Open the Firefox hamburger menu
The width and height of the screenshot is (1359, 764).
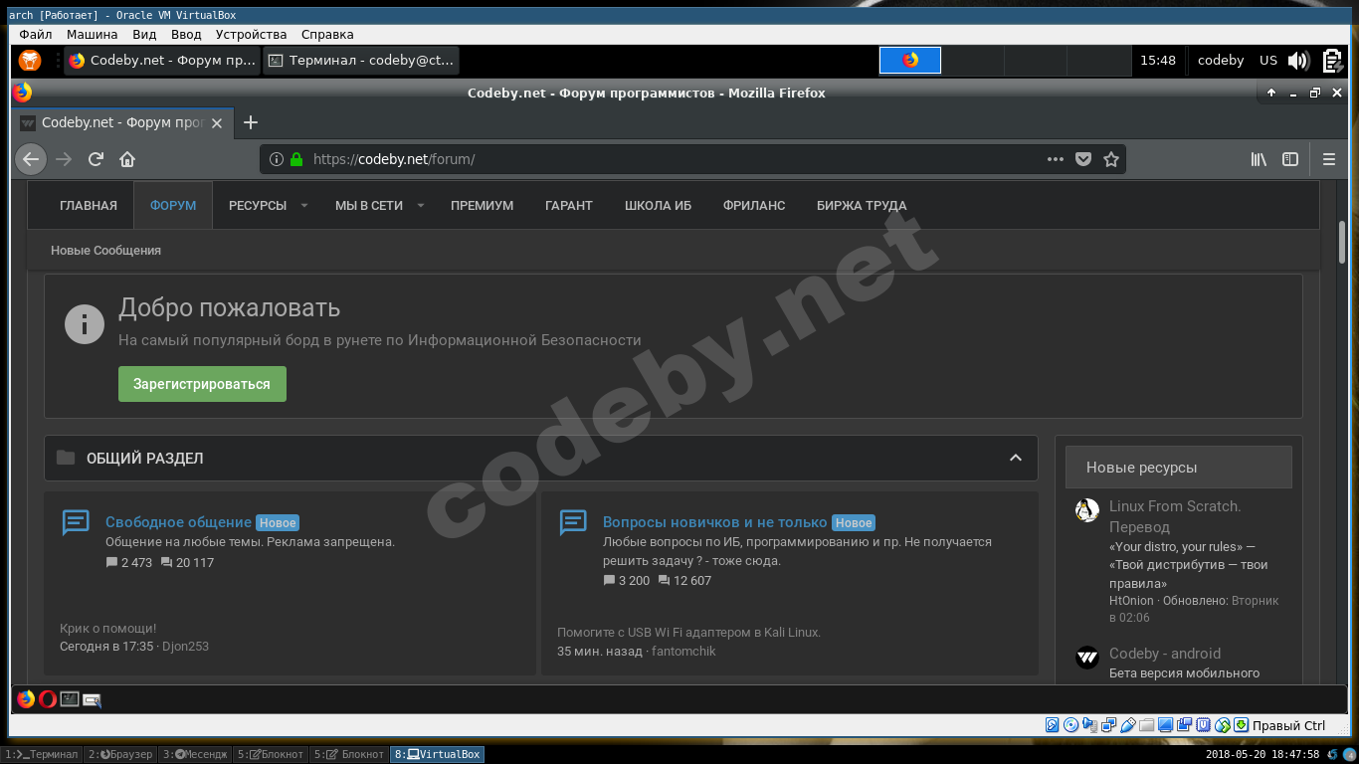pos(1329,159)
